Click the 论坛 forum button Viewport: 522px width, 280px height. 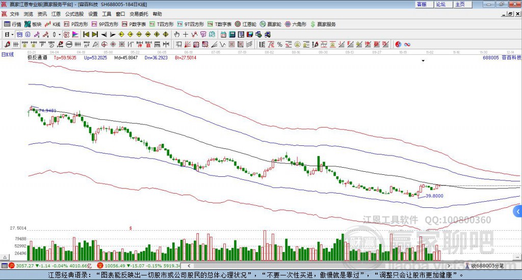440,4
